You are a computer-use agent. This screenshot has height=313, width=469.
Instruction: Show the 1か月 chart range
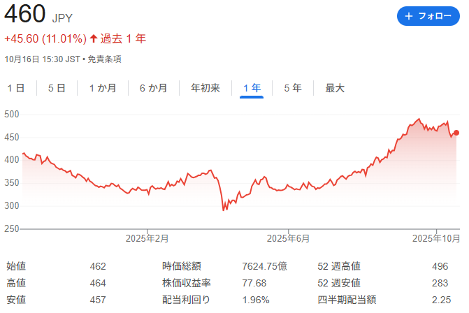tap(103, 88)
